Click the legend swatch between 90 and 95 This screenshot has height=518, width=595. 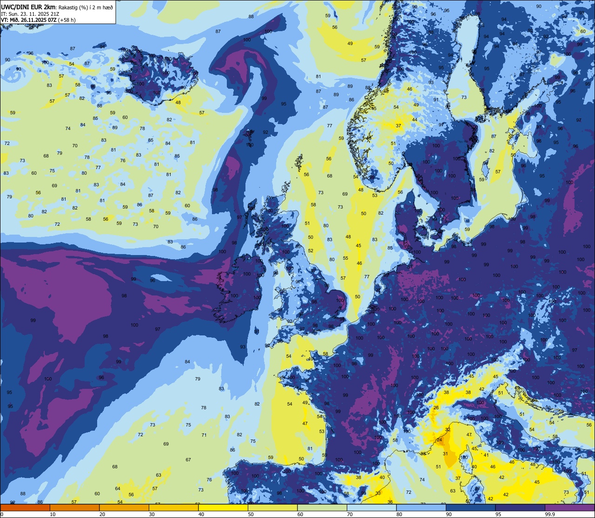(x=471, y=508)
